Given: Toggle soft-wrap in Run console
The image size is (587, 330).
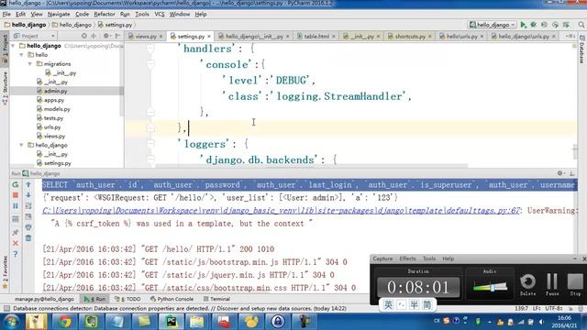Looking at the screenshot, I should coord(28,205).
